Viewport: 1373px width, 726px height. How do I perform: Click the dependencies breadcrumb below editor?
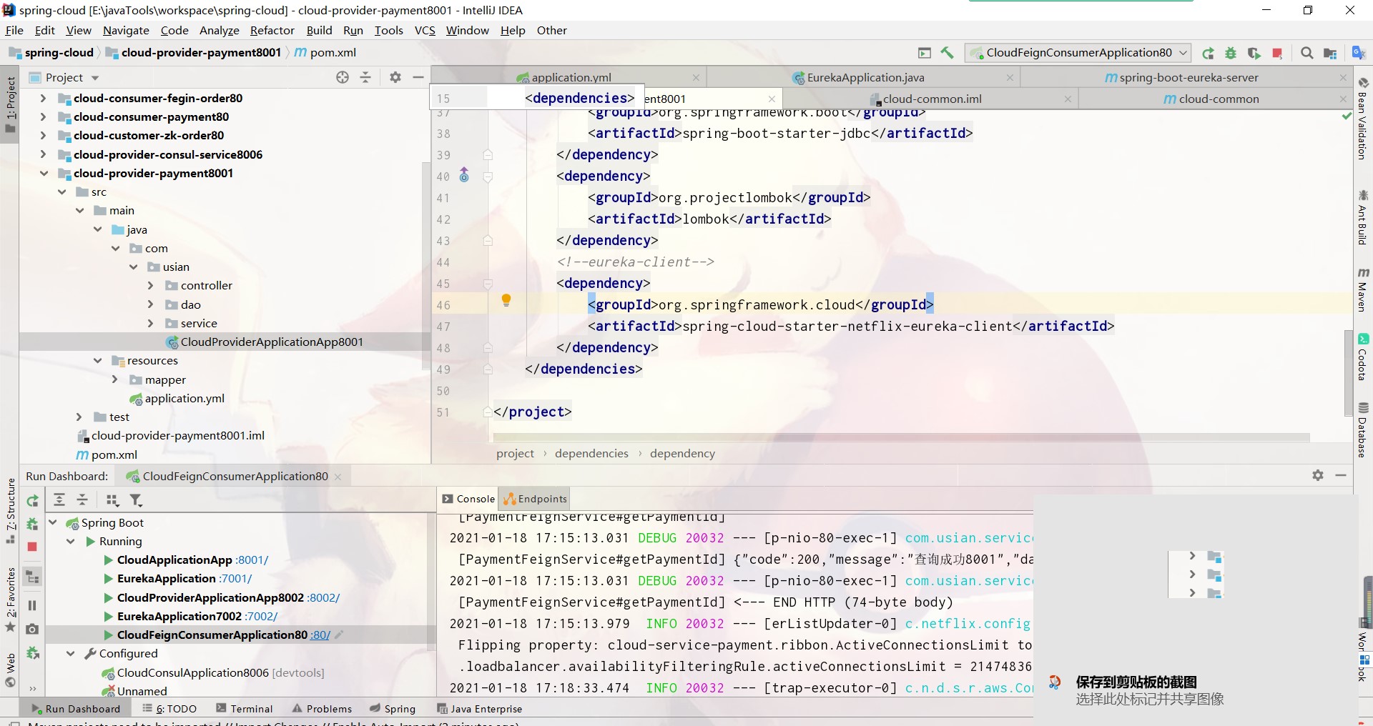(591, 453)
